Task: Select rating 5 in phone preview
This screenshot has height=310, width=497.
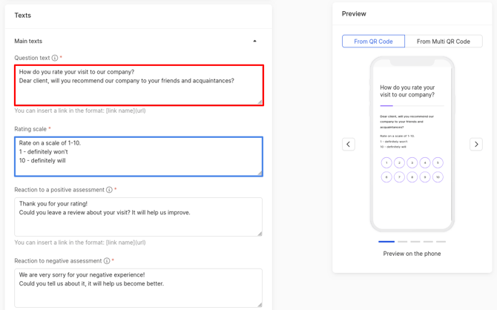Action: tap(438, 162)
